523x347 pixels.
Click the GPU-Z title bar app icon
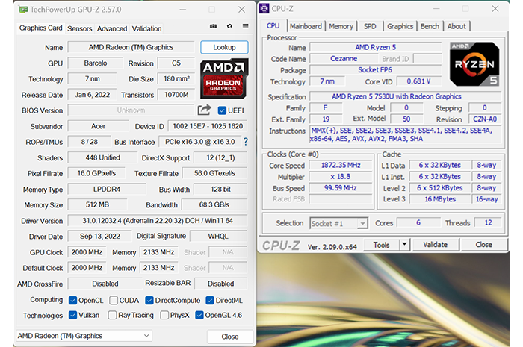[x=25, y=10]
